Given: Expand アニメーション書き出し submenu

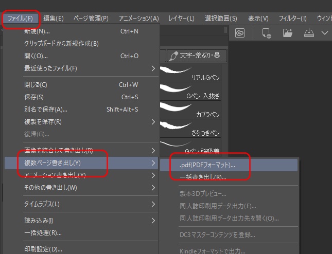Looking at the screenshot, I should [81, 175].
